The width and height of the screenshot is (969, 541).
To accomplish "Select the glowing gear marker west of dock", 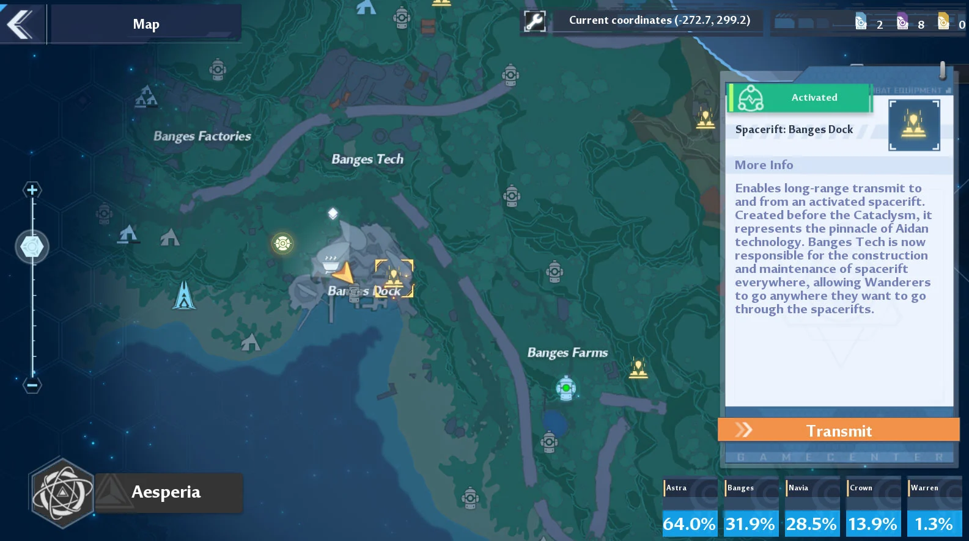I will click(x=282, y=244).
